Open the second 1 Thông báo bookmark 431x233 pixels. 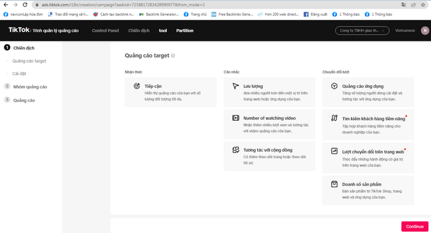point(378,14)
